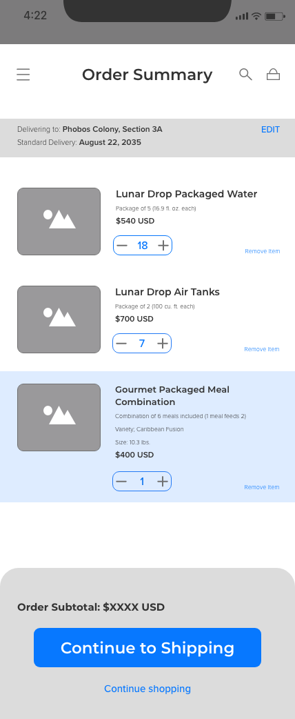The width and height of the screenshot is (295, 719).
Task: Decrease Lunar Drop Packaged Water quantity
Action: [x=122, y=246]
